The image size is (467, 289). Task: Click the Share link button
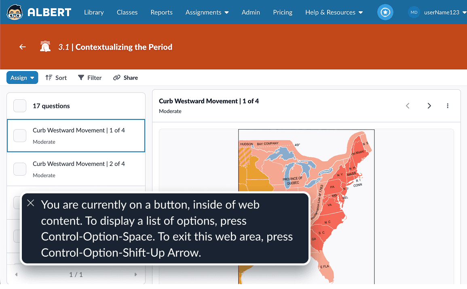pos(125,77)
